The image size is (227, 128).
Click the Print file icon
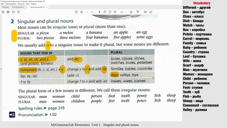coord(8,12)
